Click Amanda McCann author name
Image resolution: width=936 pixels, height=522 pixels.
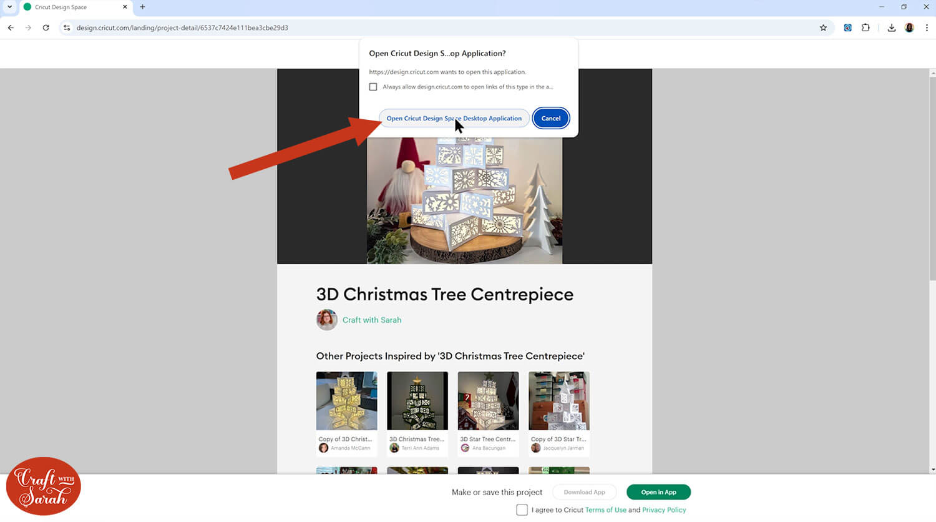tap(351, 448)
